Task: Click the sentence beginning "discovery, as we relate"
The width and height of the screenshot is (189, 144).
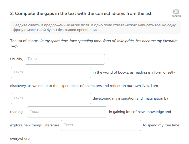Action: [84, 86]
